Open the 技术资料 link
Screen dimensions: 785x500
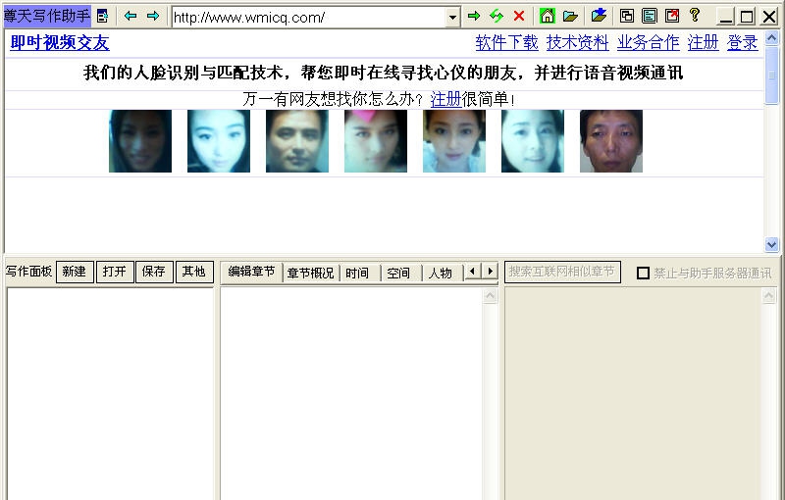577,42
